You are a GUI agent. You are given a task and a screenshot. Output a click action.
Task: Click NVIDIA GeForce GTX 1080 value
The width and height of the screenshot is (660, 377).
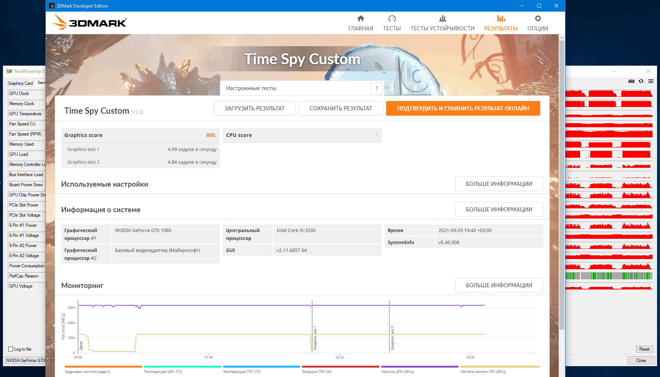[143, 231]
